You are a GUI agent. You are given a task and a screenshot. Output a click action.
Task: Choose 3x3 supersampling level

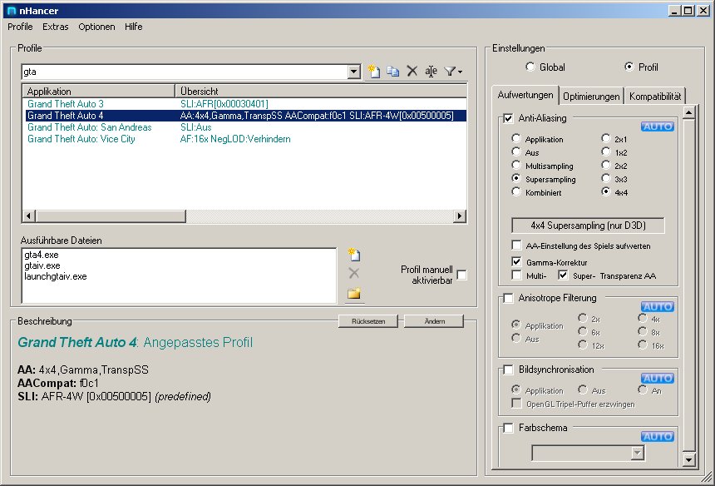coord(605,178)
